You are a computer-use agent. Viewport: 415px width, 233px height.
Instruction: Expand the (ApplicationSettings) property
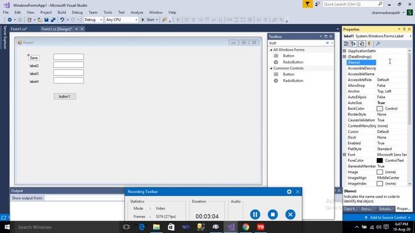[x=344, y=50]
